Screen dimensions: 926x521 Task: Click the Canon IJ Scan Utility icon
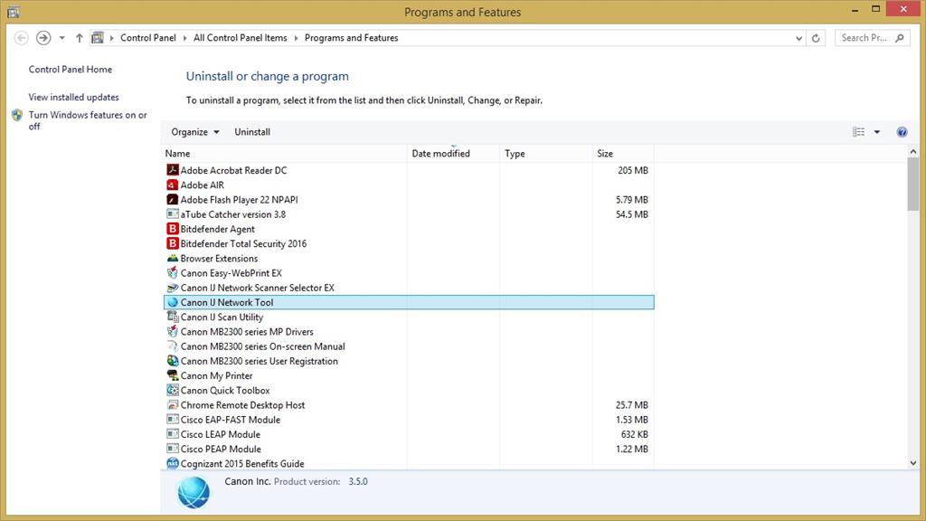click(x=173, y=317)
